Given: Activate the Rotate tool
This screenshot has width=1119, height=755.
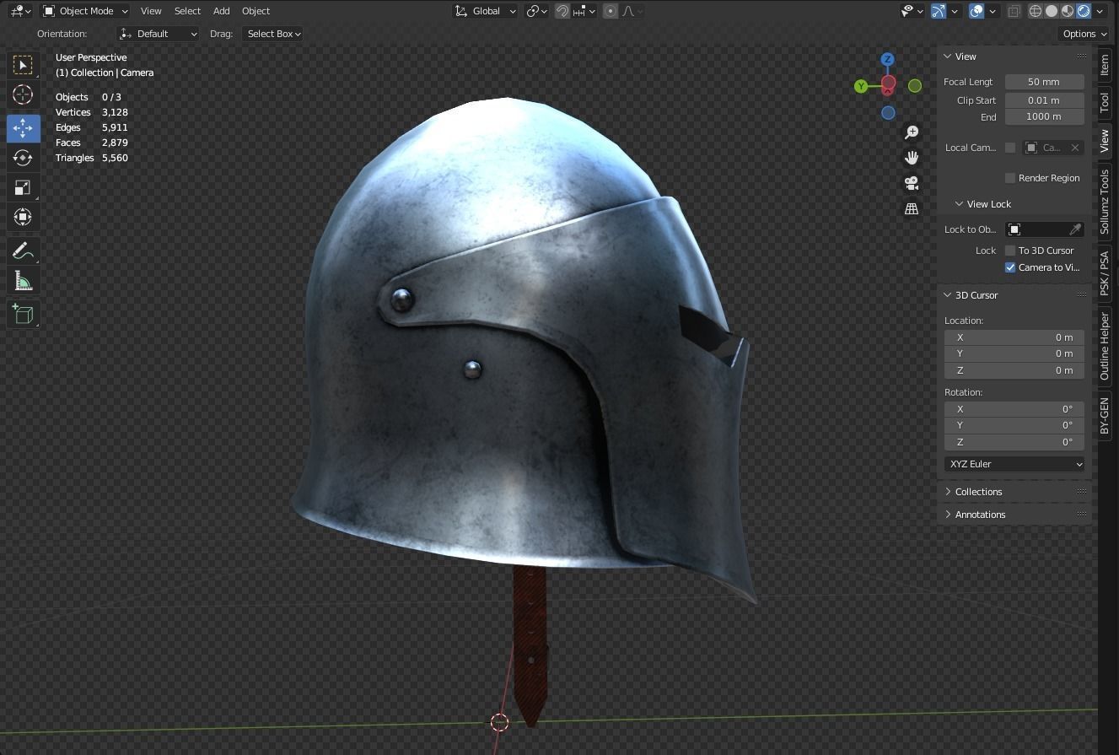Looking at the screenshot, I should tap(23, 158).
